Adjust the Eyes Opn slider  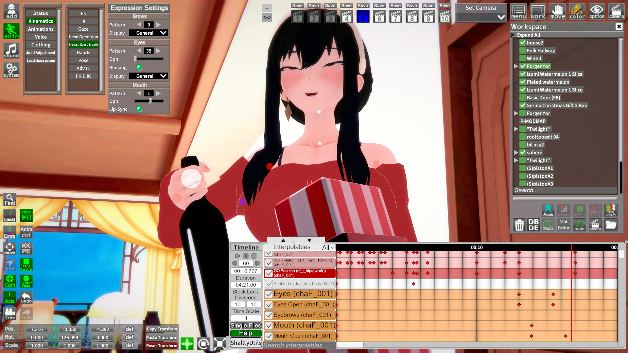tap(149, 59)
